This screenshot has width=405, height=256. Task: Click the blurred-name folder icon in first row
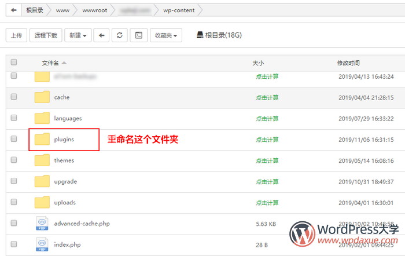(42, 77)
